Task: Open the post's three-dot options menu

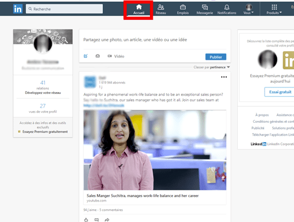Action: pyautogui.click(x=224, y=77)
